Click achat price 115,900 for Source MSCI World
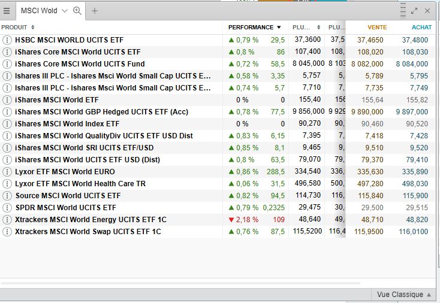Image resolution: width=440 pixels, height=303 pixels. coord(415,196)
